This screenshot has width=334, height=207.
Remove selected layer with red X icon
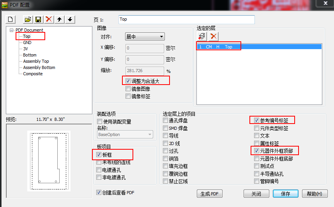pyautogui.click(x=213, y=36)
